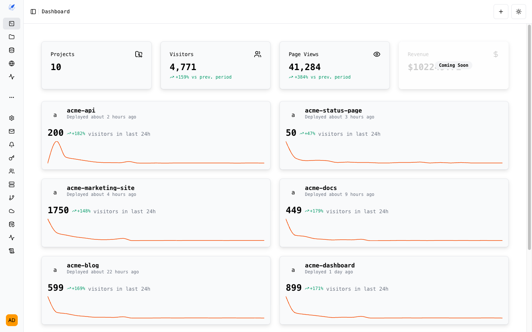Select the Dashboard breadcrumb

pyautogui.click(x=55, y=11)
